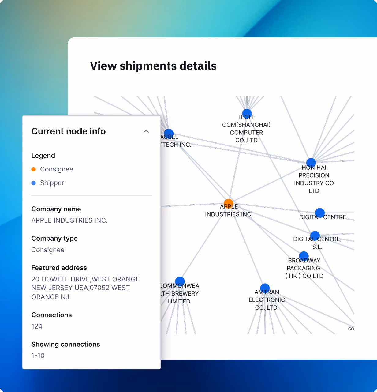Select the Commonwealth Brewery Limited node

pyautogui.click(x=180, y=281)
